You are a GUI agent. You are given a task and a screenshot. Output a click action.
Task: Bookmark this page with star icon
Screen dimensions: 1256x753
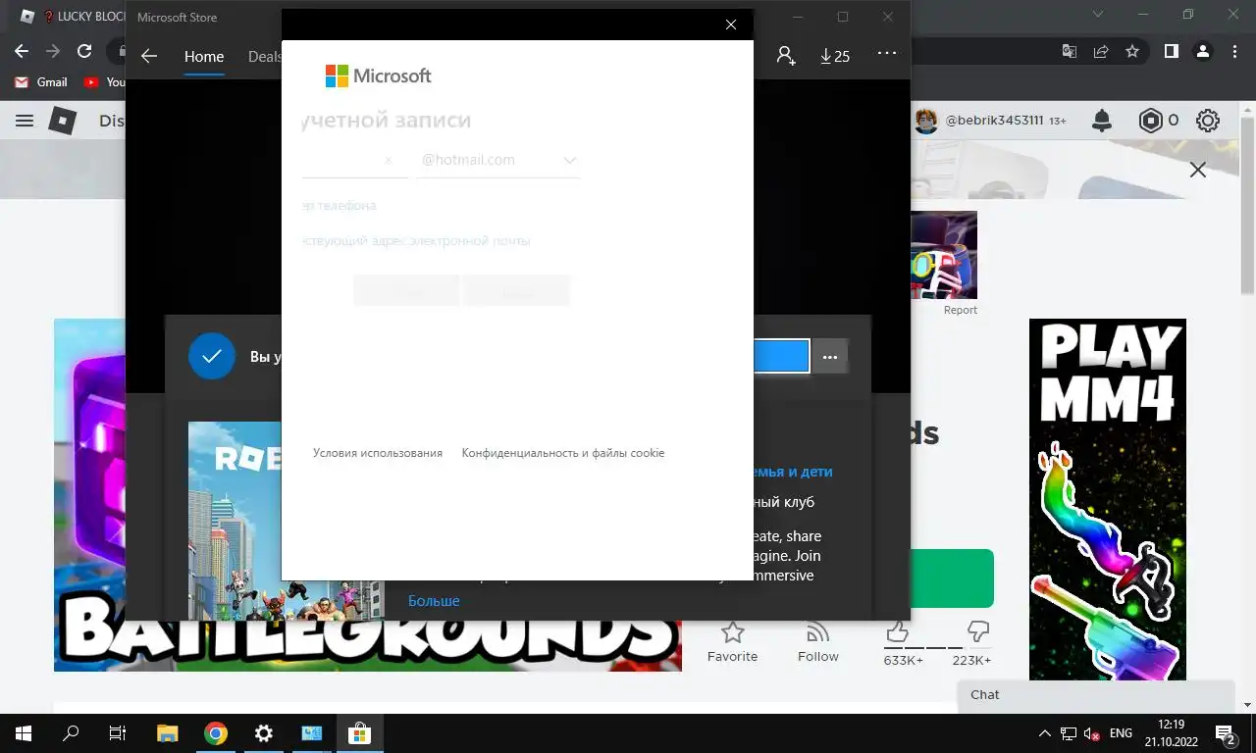pos(1132,51)
